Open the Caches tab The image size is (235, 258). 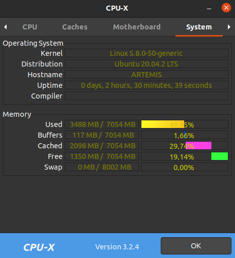pos(75,27)
